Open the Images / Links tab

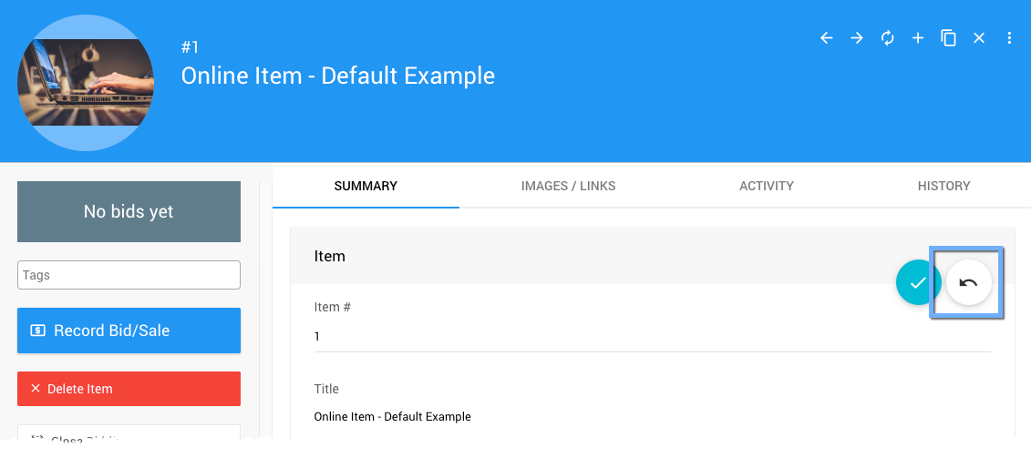click(x=568, y=186)
